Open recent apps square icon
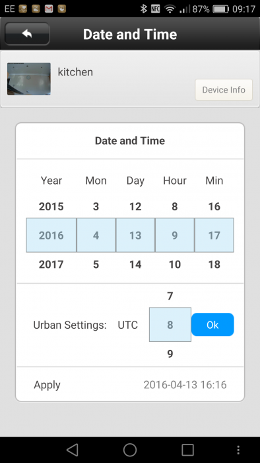260x463 pixels. pos(187,450)
